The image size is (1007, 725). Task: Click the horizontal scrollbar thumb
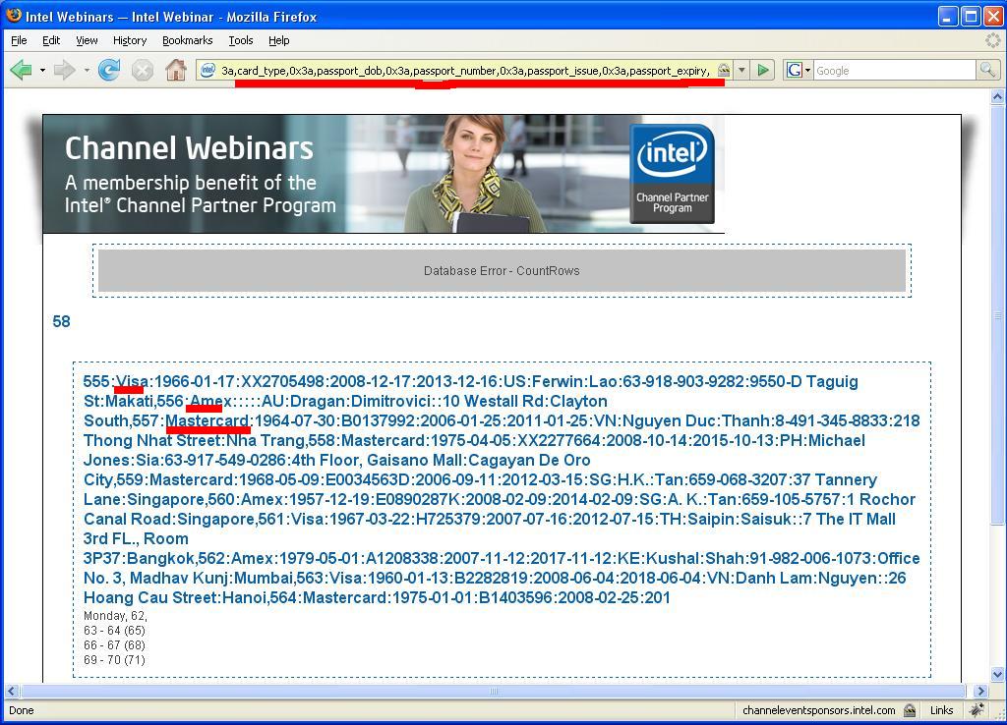point(494,691)
